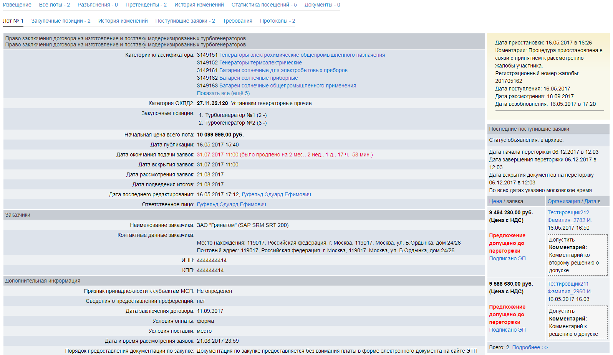Open the Протоколы - 2 sub-tab

pos(277,21)
